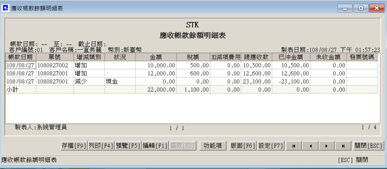Select offset amount cell -23,100.00
387x169 pixels.
[291, 81]
